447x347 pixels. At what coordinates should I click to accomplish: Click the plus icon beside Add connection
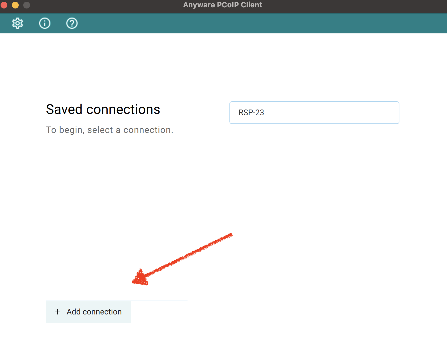point(58,312)
